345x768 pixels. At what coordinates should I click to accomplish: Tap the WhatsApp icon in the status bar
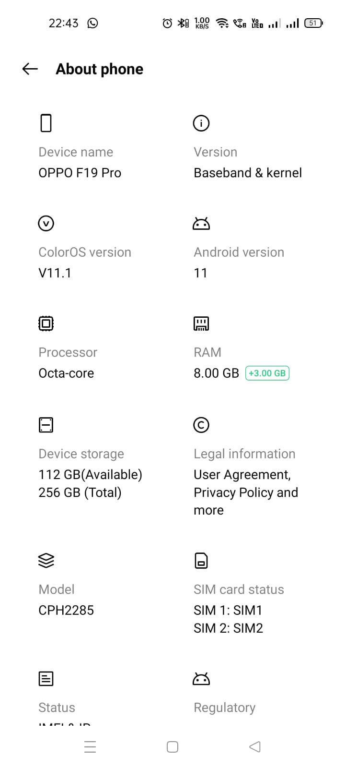coord(93,23)
